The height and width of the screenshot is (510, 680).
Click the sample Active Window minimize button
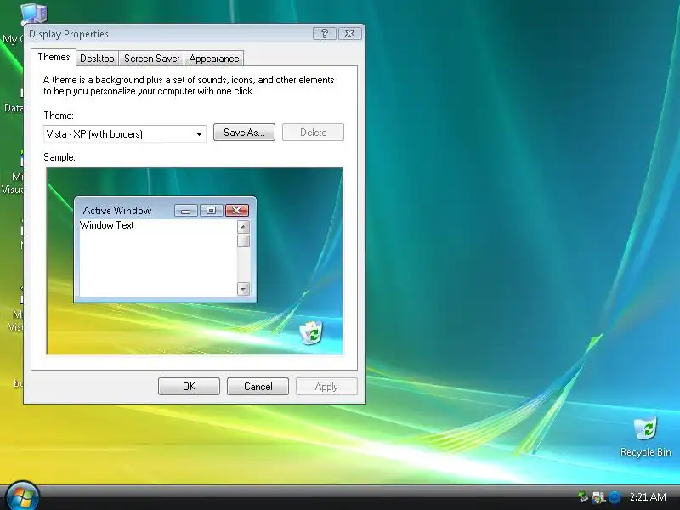pos(186,211)
